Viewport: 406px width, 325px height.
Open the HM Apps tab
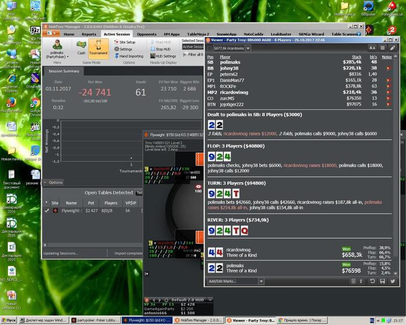(172, 34)
